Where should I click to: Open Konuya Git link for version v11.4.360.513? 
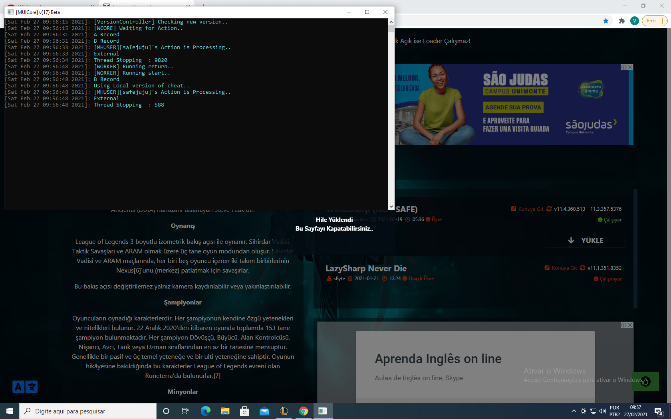point(527,209)
